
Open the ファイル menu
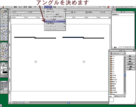[9, 7]
